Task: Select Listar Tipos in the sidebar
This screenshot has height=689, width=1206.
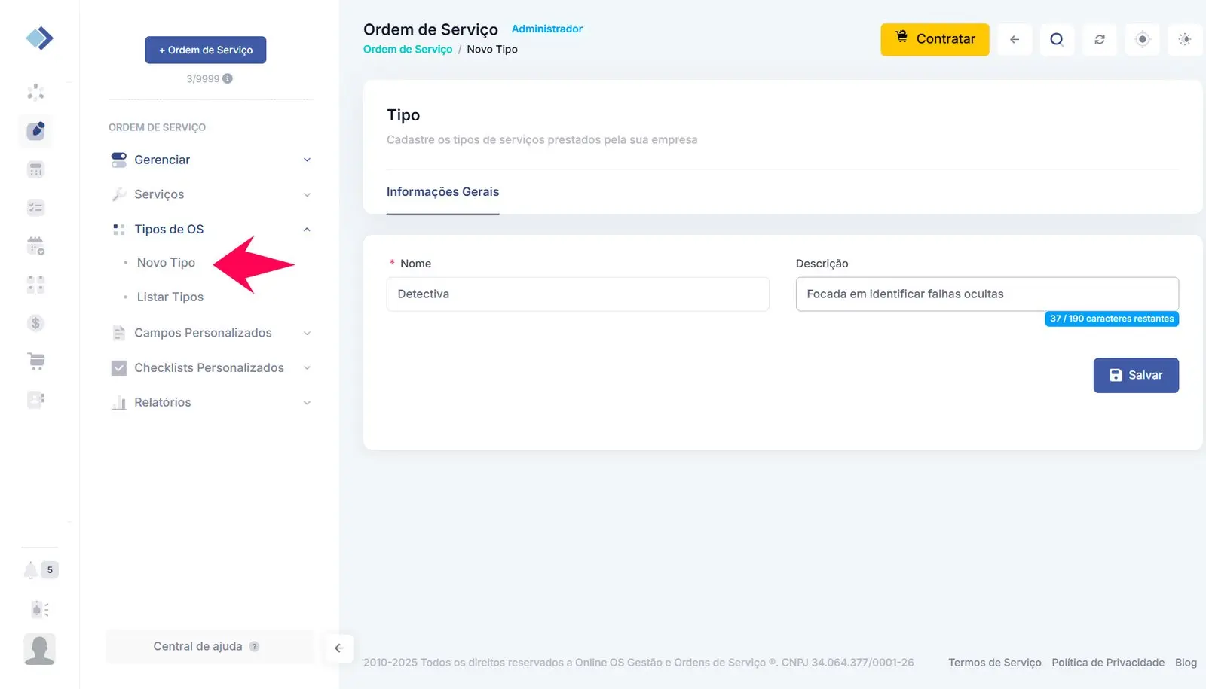Action: tap(170, 297)
